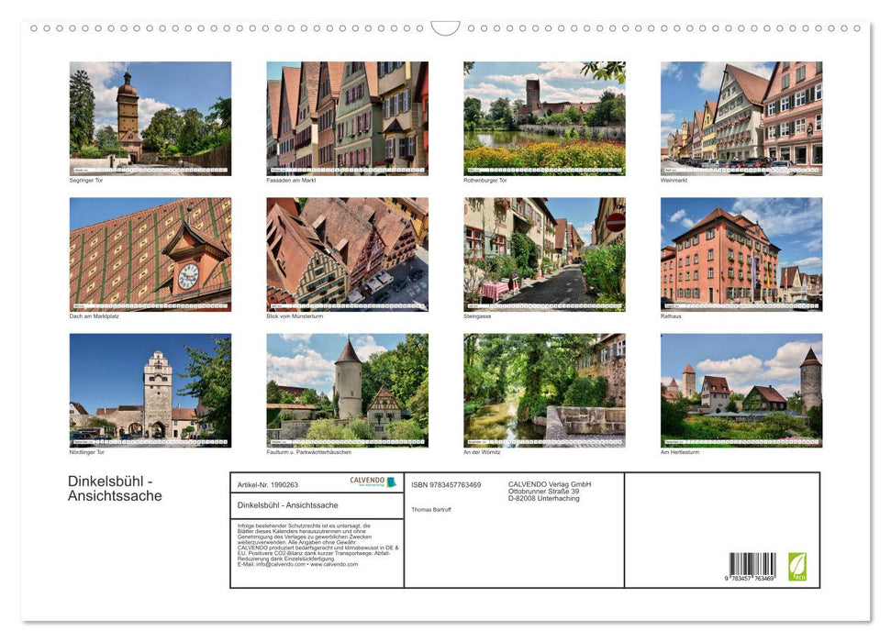This screenshot has height=642, width=891.
Task: Open the Segringer Tor thumbnail
Action: click(150, 119)
